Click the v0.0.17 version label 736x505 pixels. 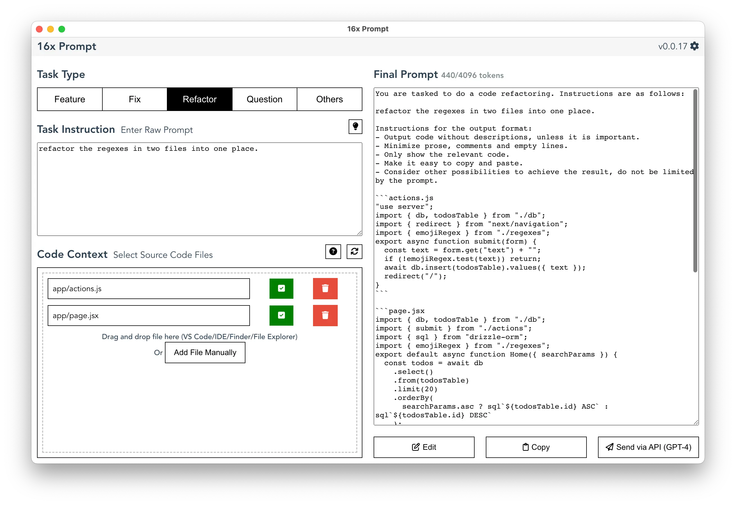[x=672, y=47]
